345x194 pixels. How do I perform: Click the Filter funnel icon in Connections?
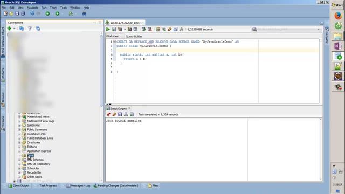30,29
